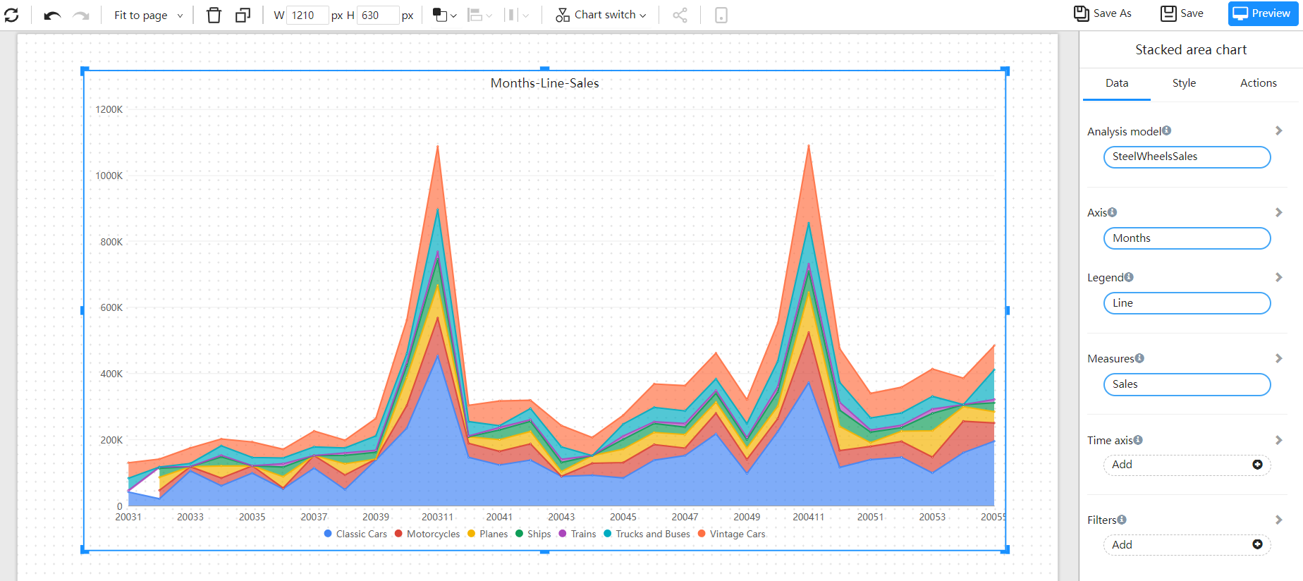Toggle Vintage Cars legend series
The width and height of the screenshot is (1303, 581).
coord(731,534)
